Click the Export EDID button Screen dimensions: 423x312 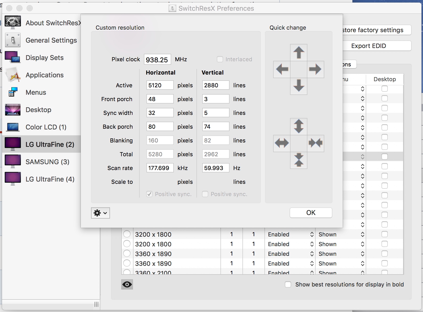pyautogui.click(x=376, y=46)
